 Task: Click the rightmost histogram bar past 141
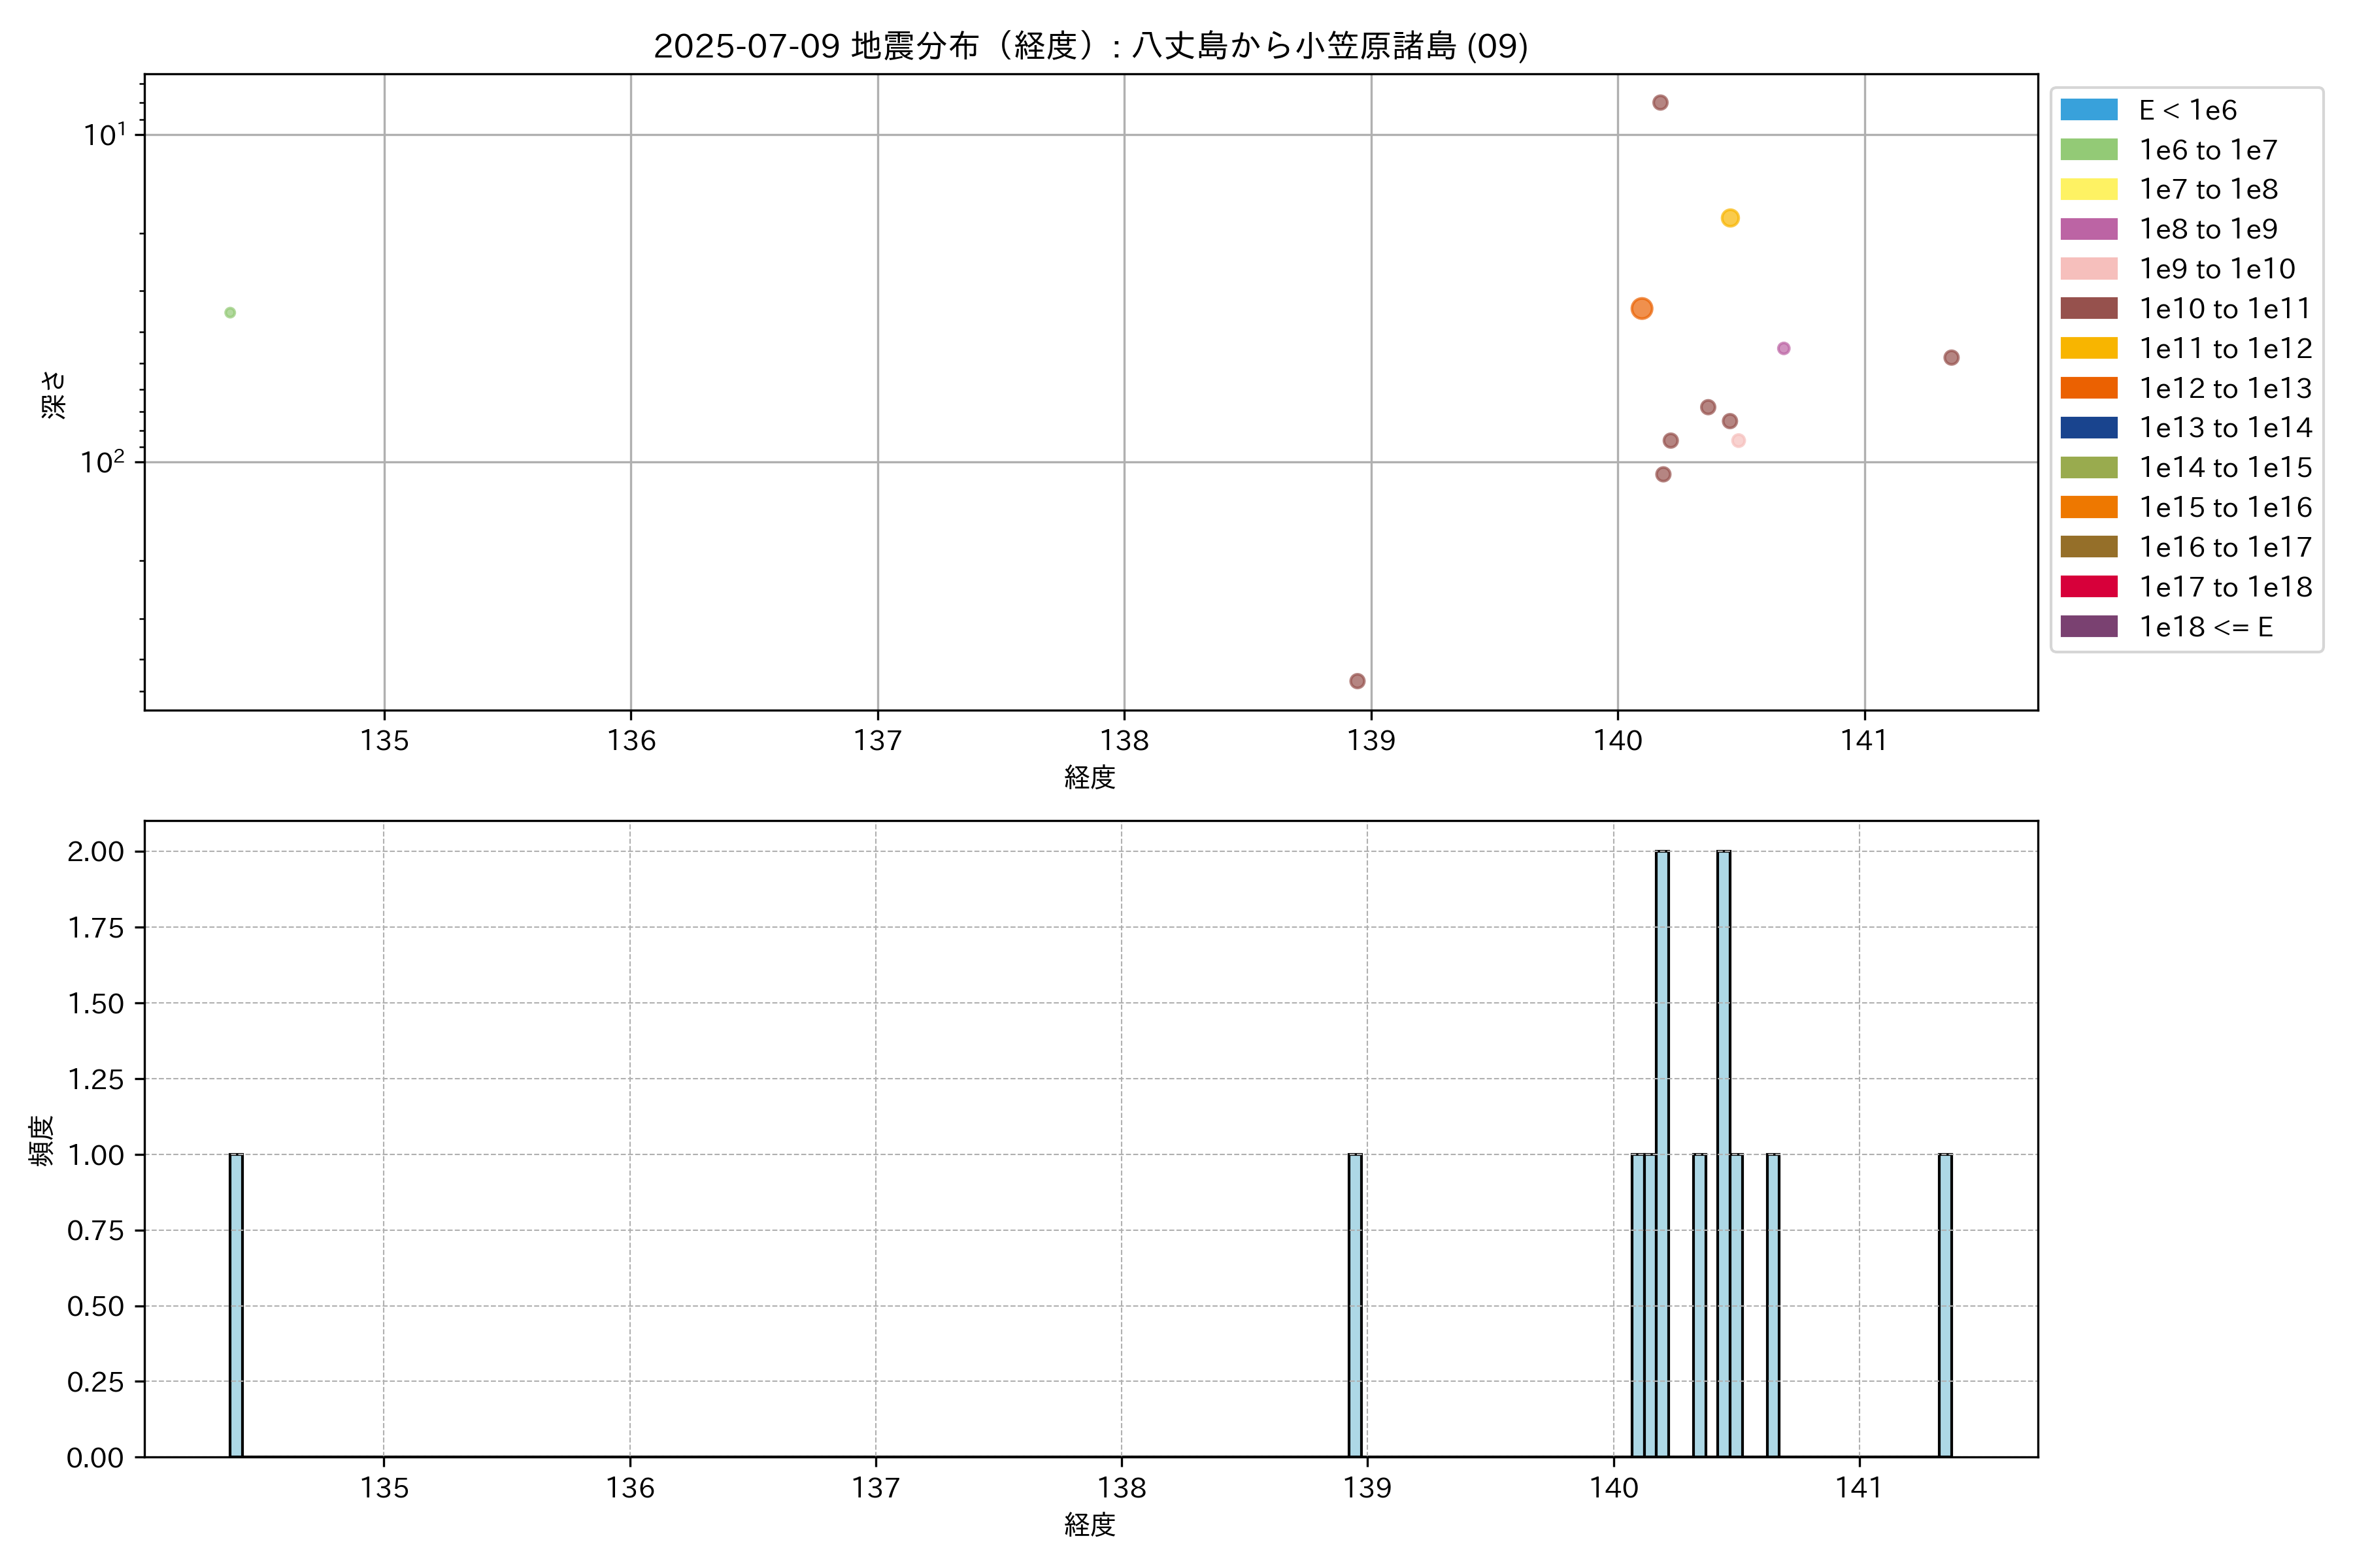tap(1945, 1305)
